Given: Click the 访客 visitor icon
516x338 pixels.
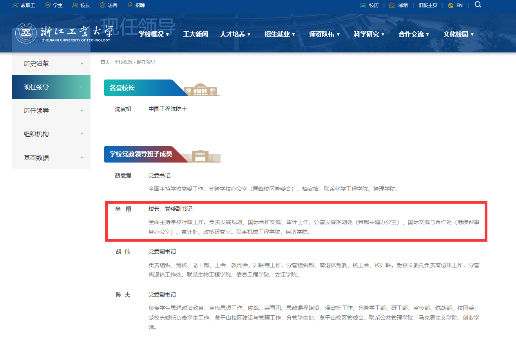Looking at the screenshot, I should pyautogui.click(x=103, y=5).
